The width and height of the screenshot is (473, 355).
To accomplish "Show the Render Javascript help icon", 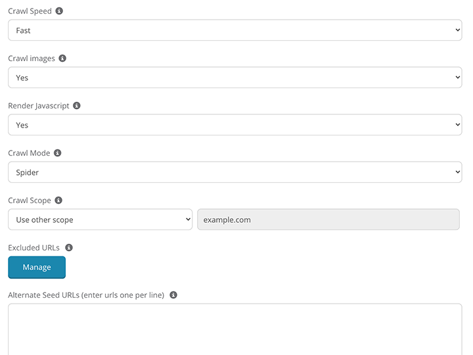I will [77, 106].
